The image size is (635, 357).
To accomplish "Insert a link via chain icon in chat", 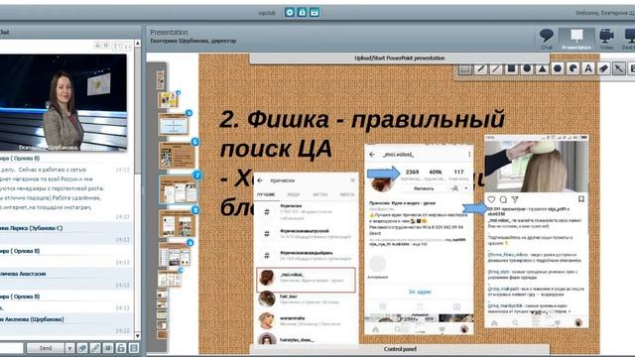I will (x=95, y=348).
